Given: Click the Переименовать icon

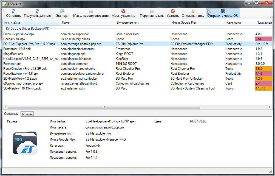Looking at the screenshot, I should [152, 11].
